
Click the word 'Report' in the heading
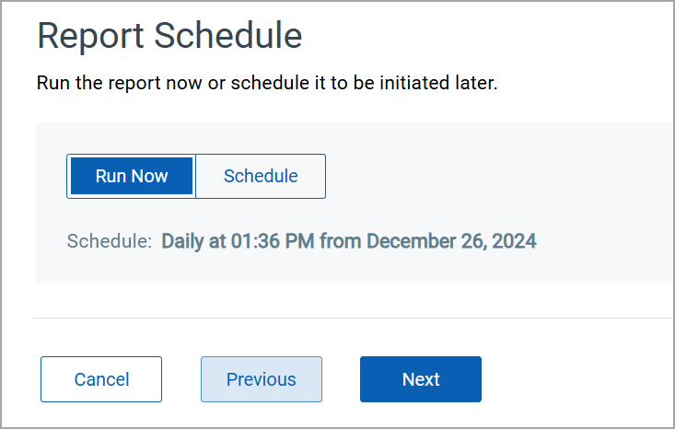(x=90, y=37)
